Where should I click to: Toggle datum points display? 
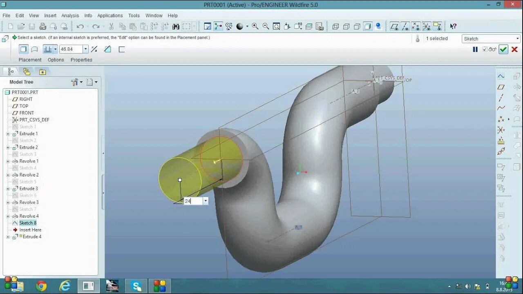coord(416,26)
